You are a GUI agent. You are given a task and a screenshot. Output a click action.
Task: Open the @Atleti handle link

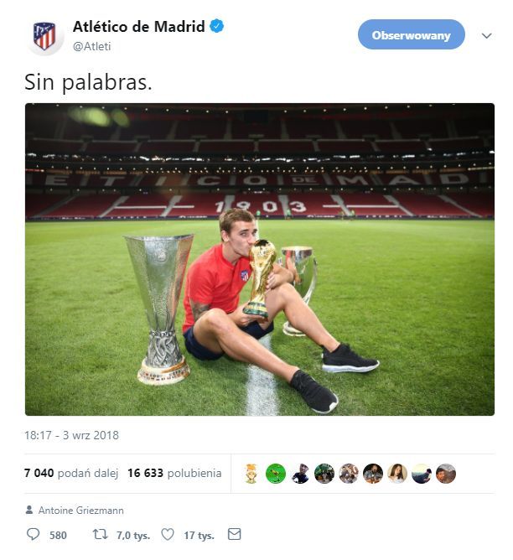[x=91, y=46]
